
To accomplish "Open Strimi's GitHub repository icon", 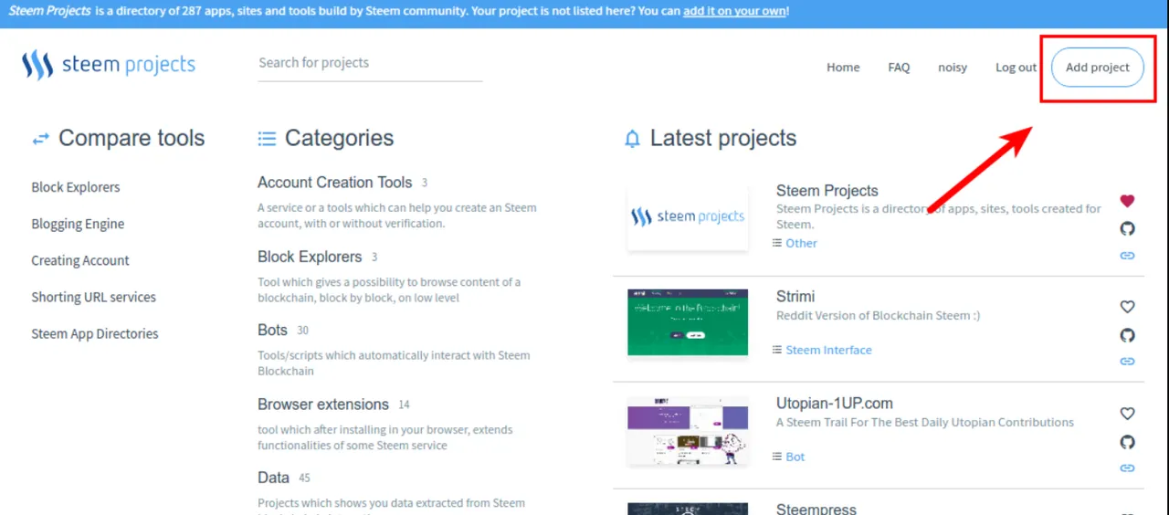I will (x=1127, y=335).
